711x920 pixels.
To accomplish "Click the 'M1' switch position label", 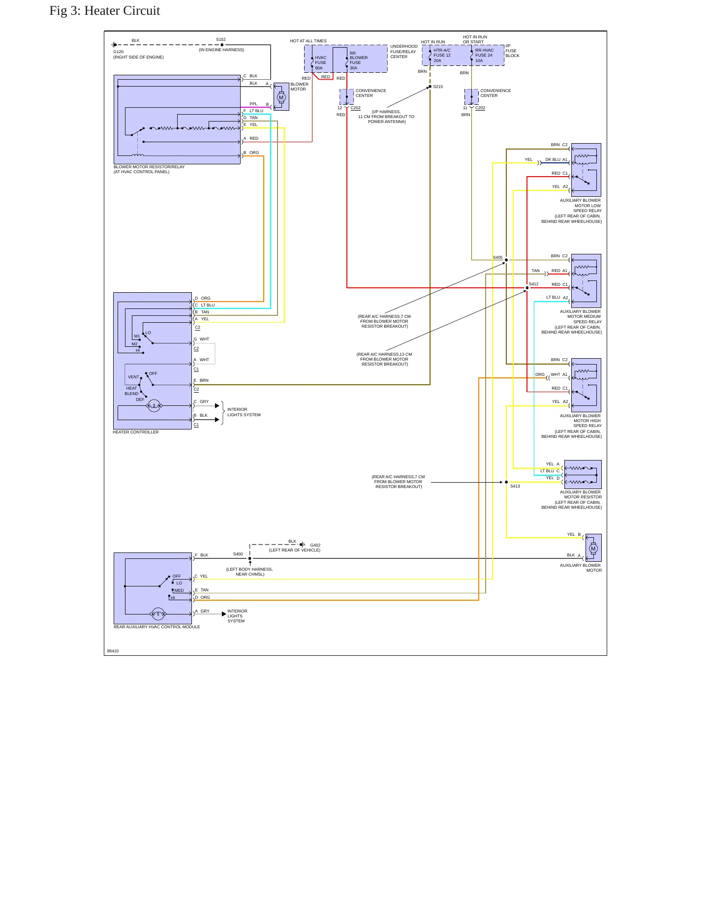I will [x=137, y=337].
